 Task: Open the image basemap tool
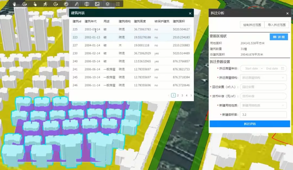(97, 4)
